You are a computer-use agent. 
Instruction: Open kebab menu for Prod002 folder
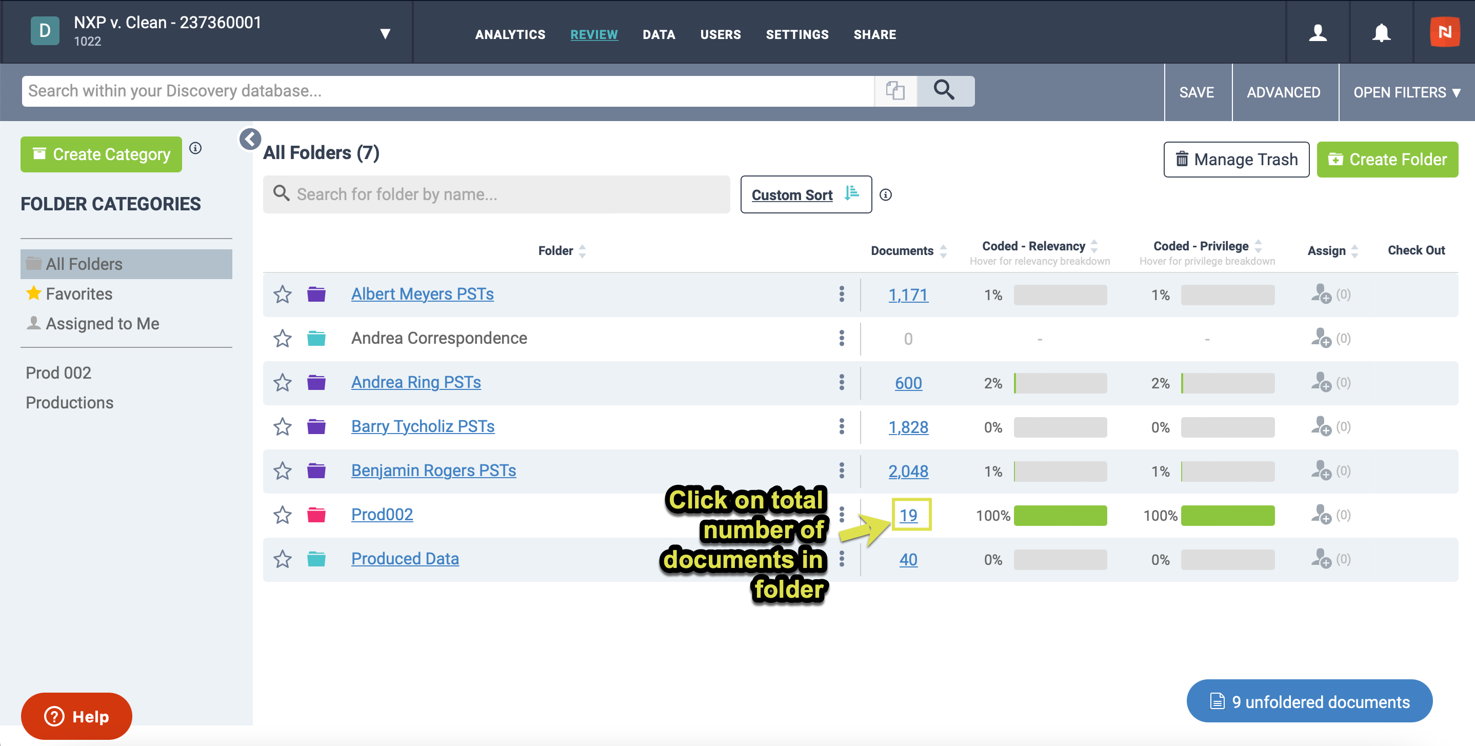[x=841, y=515]
